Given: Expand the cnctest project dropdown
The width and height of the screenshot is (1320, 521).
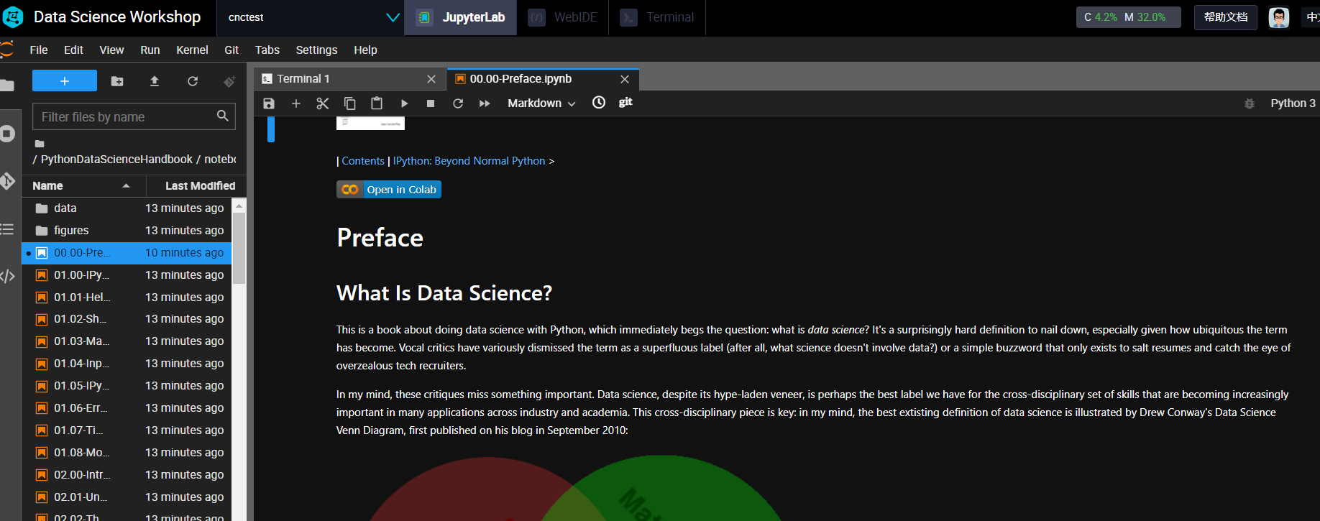Looking at the screenshot, I should (393, 17).
